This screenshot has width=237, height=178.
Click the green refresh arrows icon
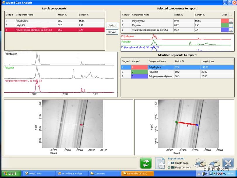(146, 163)
